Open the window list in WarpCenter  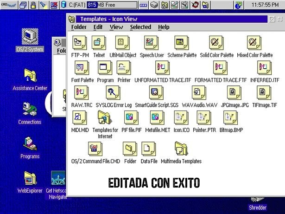coord(23,5)
